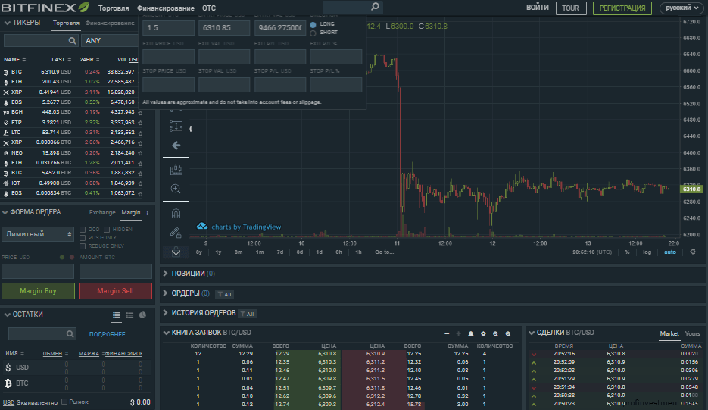Click the USD dollar icon in balances
Viewport: 708px width, 410px height.
coord(8,368)
